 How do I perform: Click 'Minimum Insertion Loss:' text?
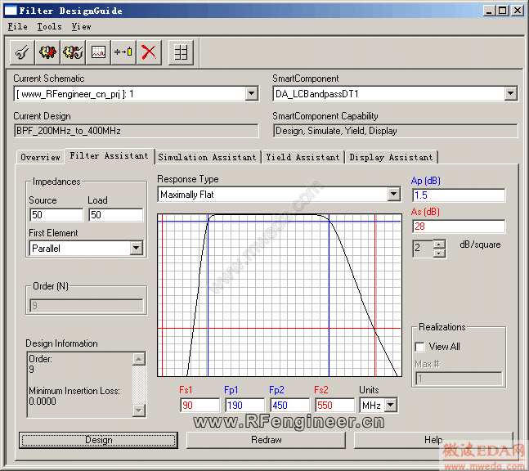click(74, 391)
